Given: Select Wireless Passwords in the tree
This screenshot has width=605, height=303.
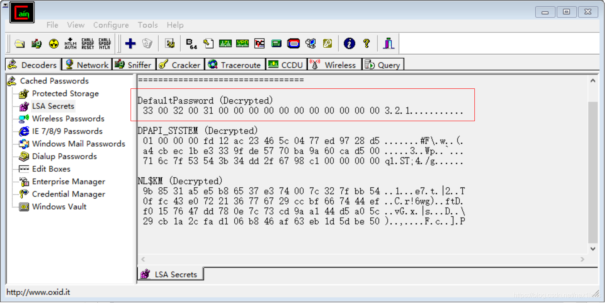Looking at the screenshot, I should pos(68,119).
